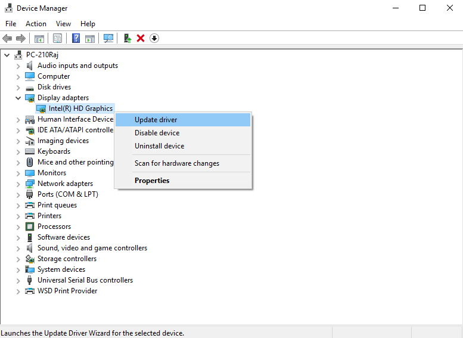Click the Imaging devices camera icon
Viewport: 463px width, 338px height.
tap(30, 141)
